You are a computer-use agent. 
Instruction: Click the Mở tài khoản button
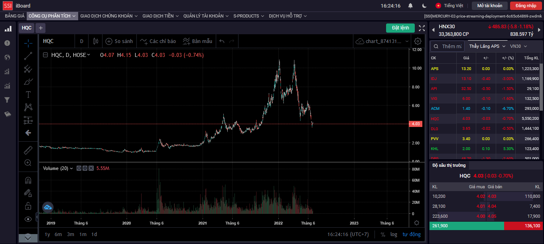coord(490,6)
